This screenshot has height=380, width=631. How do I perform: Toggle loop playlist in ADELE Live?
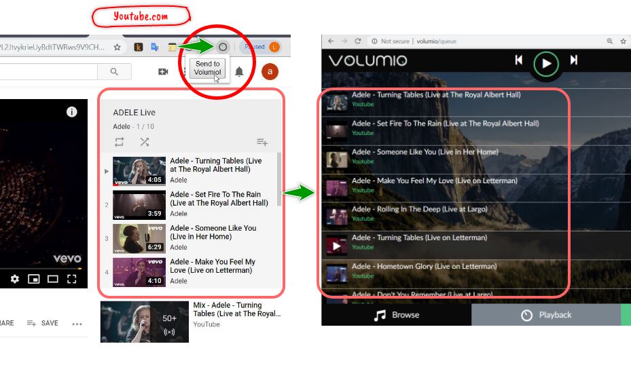pyautogui.click(x=119, y=142)
